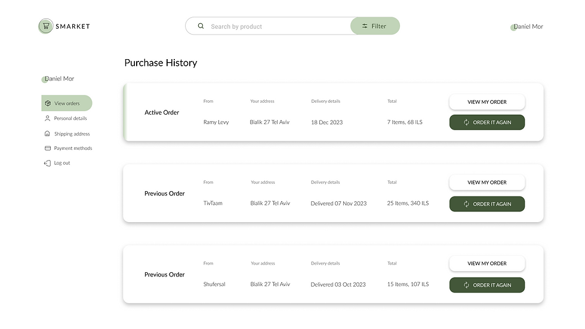Click the Payment methods card icon
This screenshot has width=585, height=329.
click(x=48, y=148)
